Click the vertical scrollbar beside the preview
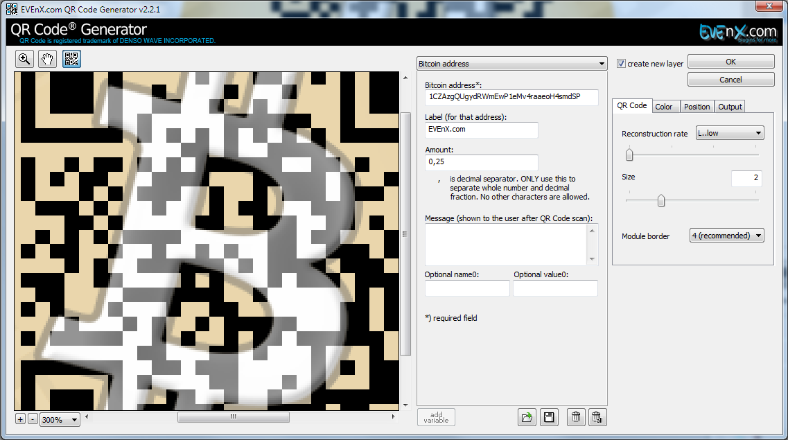This screenshot has height=440, width=788. (405, 234)
